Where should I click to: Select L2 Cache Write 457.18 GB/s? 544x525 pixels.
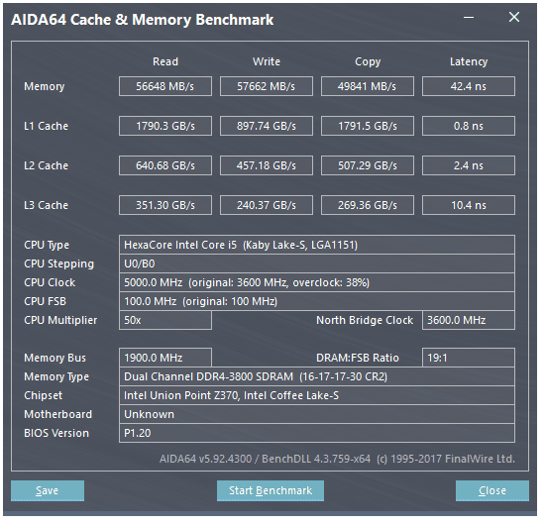coord(267,165)
